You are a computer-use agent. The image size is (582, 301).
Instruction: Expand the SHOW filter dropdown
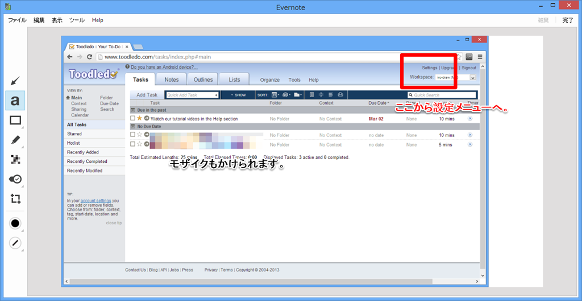coord(238,95)
